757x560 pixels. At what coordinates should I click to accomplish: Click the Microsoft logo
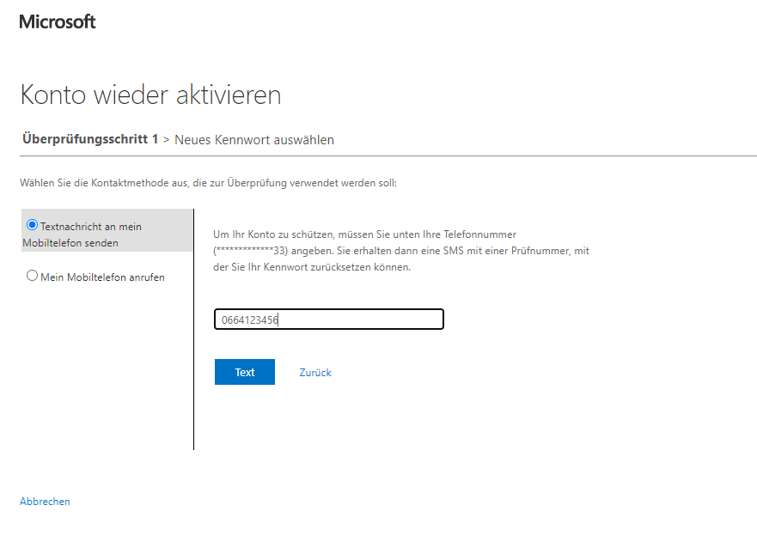(x=57, y=21)
